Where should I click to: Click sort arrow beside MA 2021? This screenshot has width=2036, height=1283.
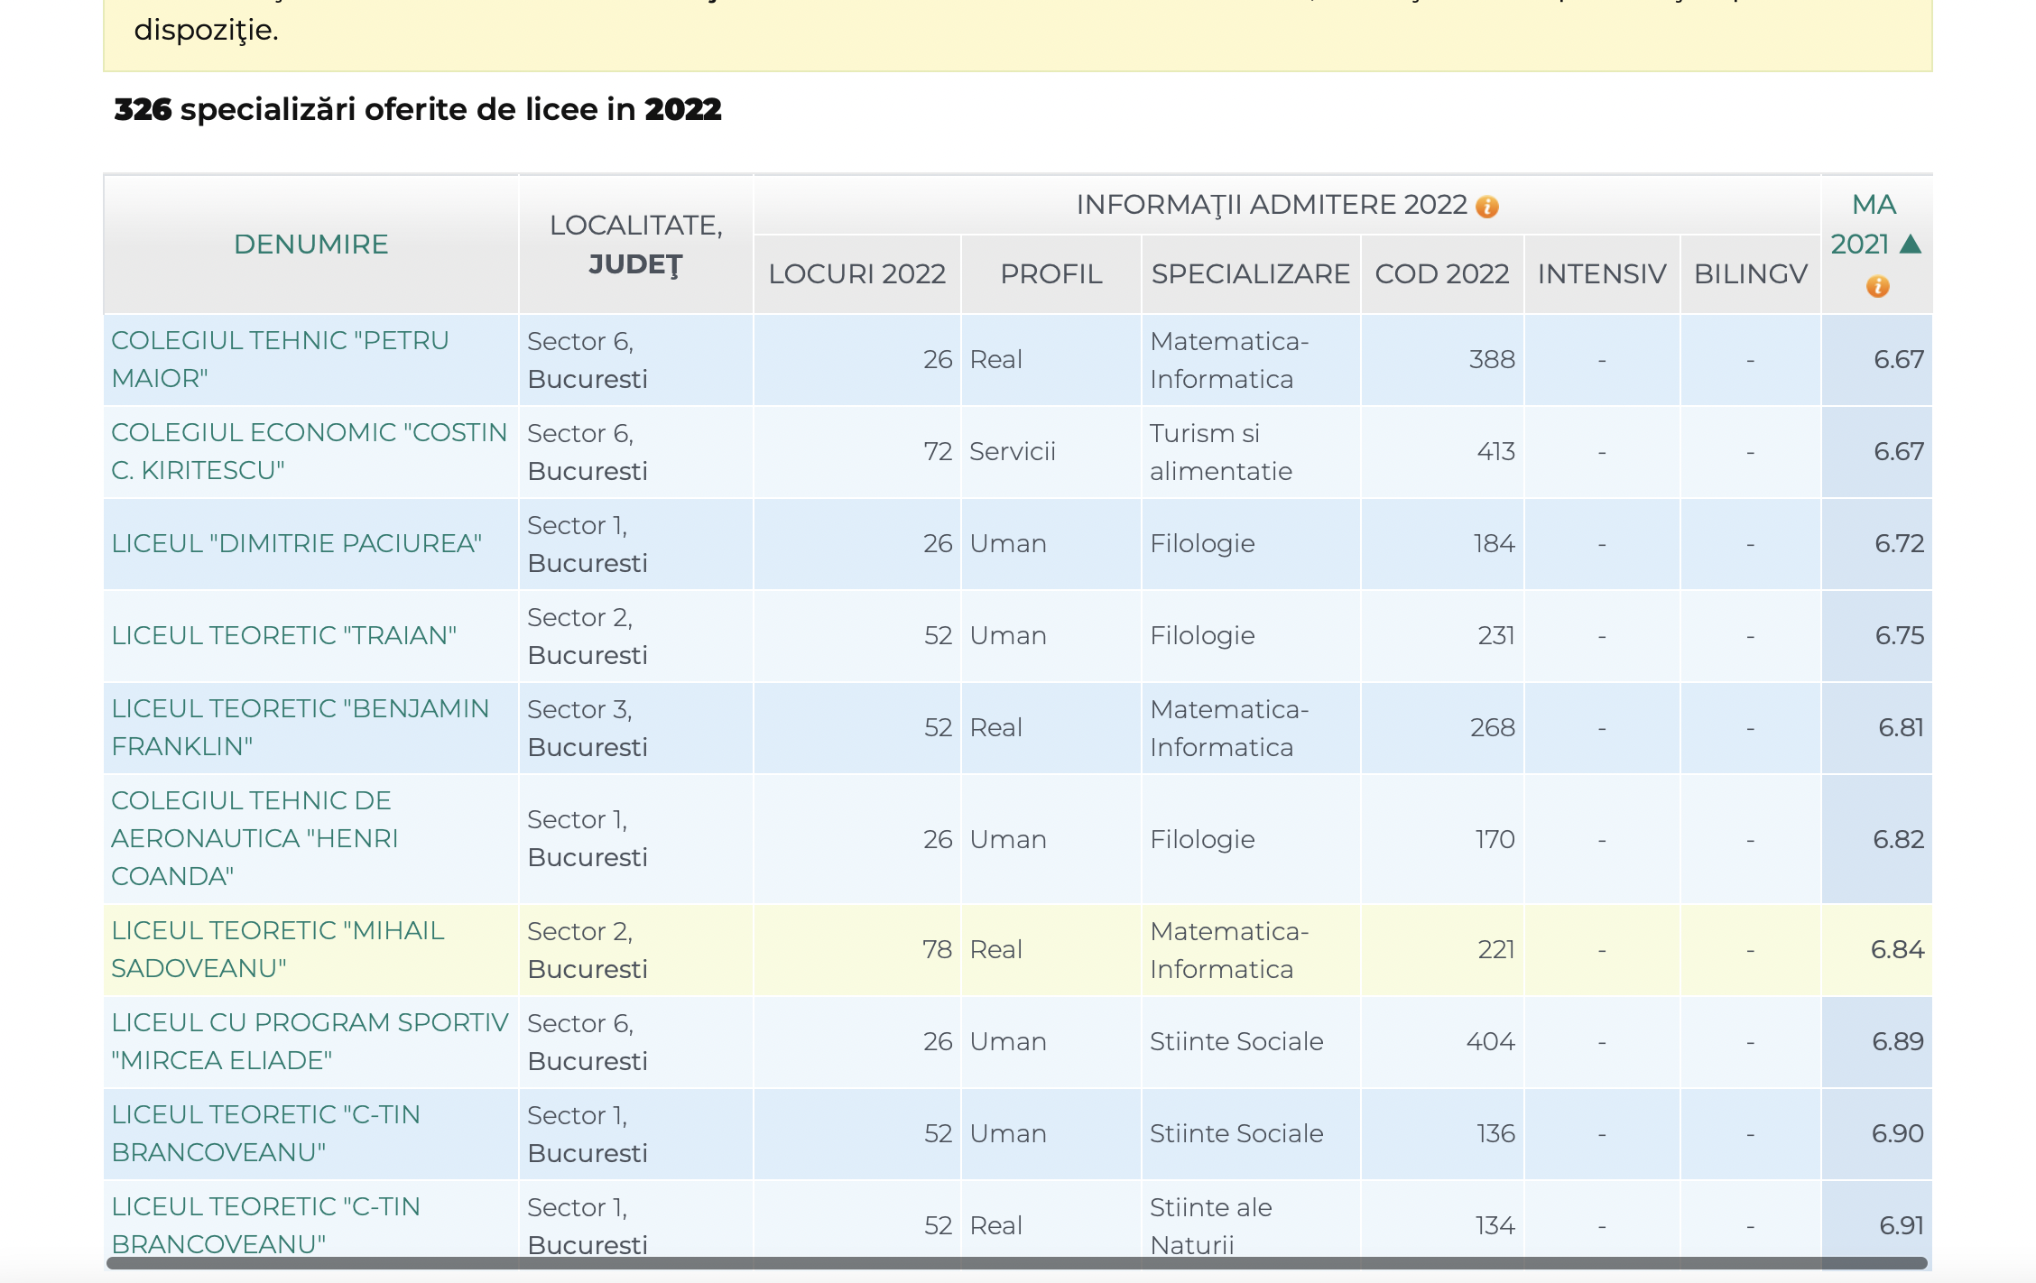tap(1911, 244)
